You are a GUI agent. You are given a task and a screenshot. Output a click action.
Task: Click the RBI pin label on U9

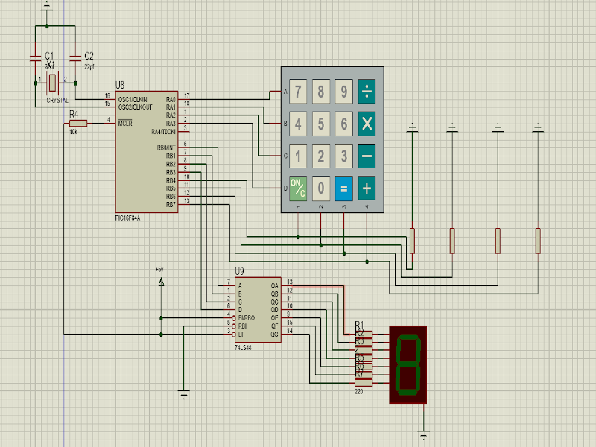pos(242,326)
